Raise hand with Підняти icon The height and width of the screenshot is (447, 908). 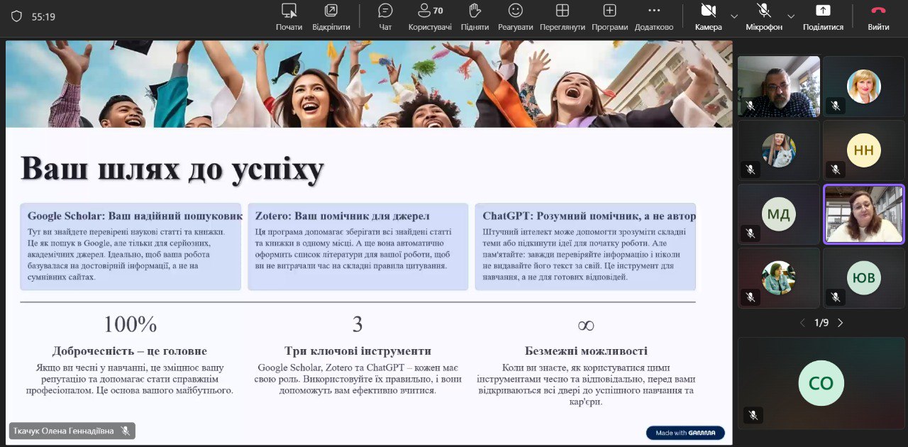[x=475, y=16]
